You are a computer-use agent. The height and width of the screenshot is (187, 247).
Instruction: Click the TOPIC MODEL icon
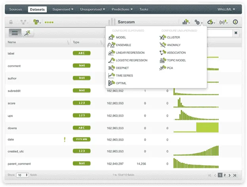pyautogui.click(x=163, y=60)
